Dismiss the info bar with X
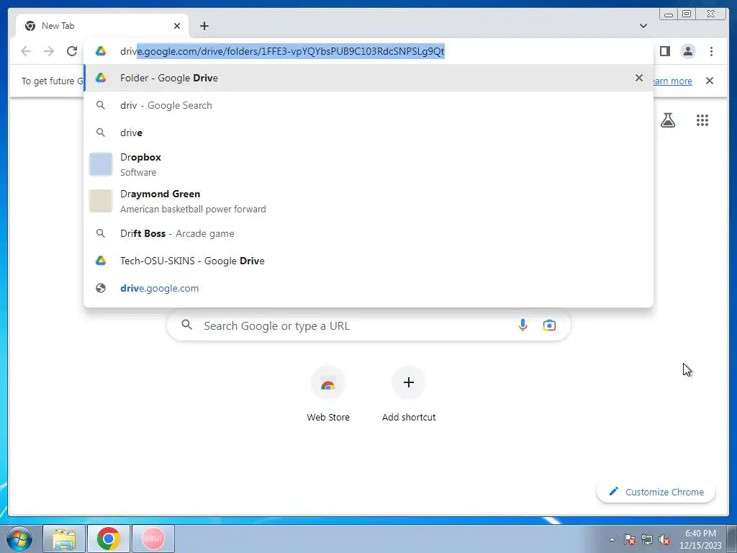737x553 pixels. [709, 81]
